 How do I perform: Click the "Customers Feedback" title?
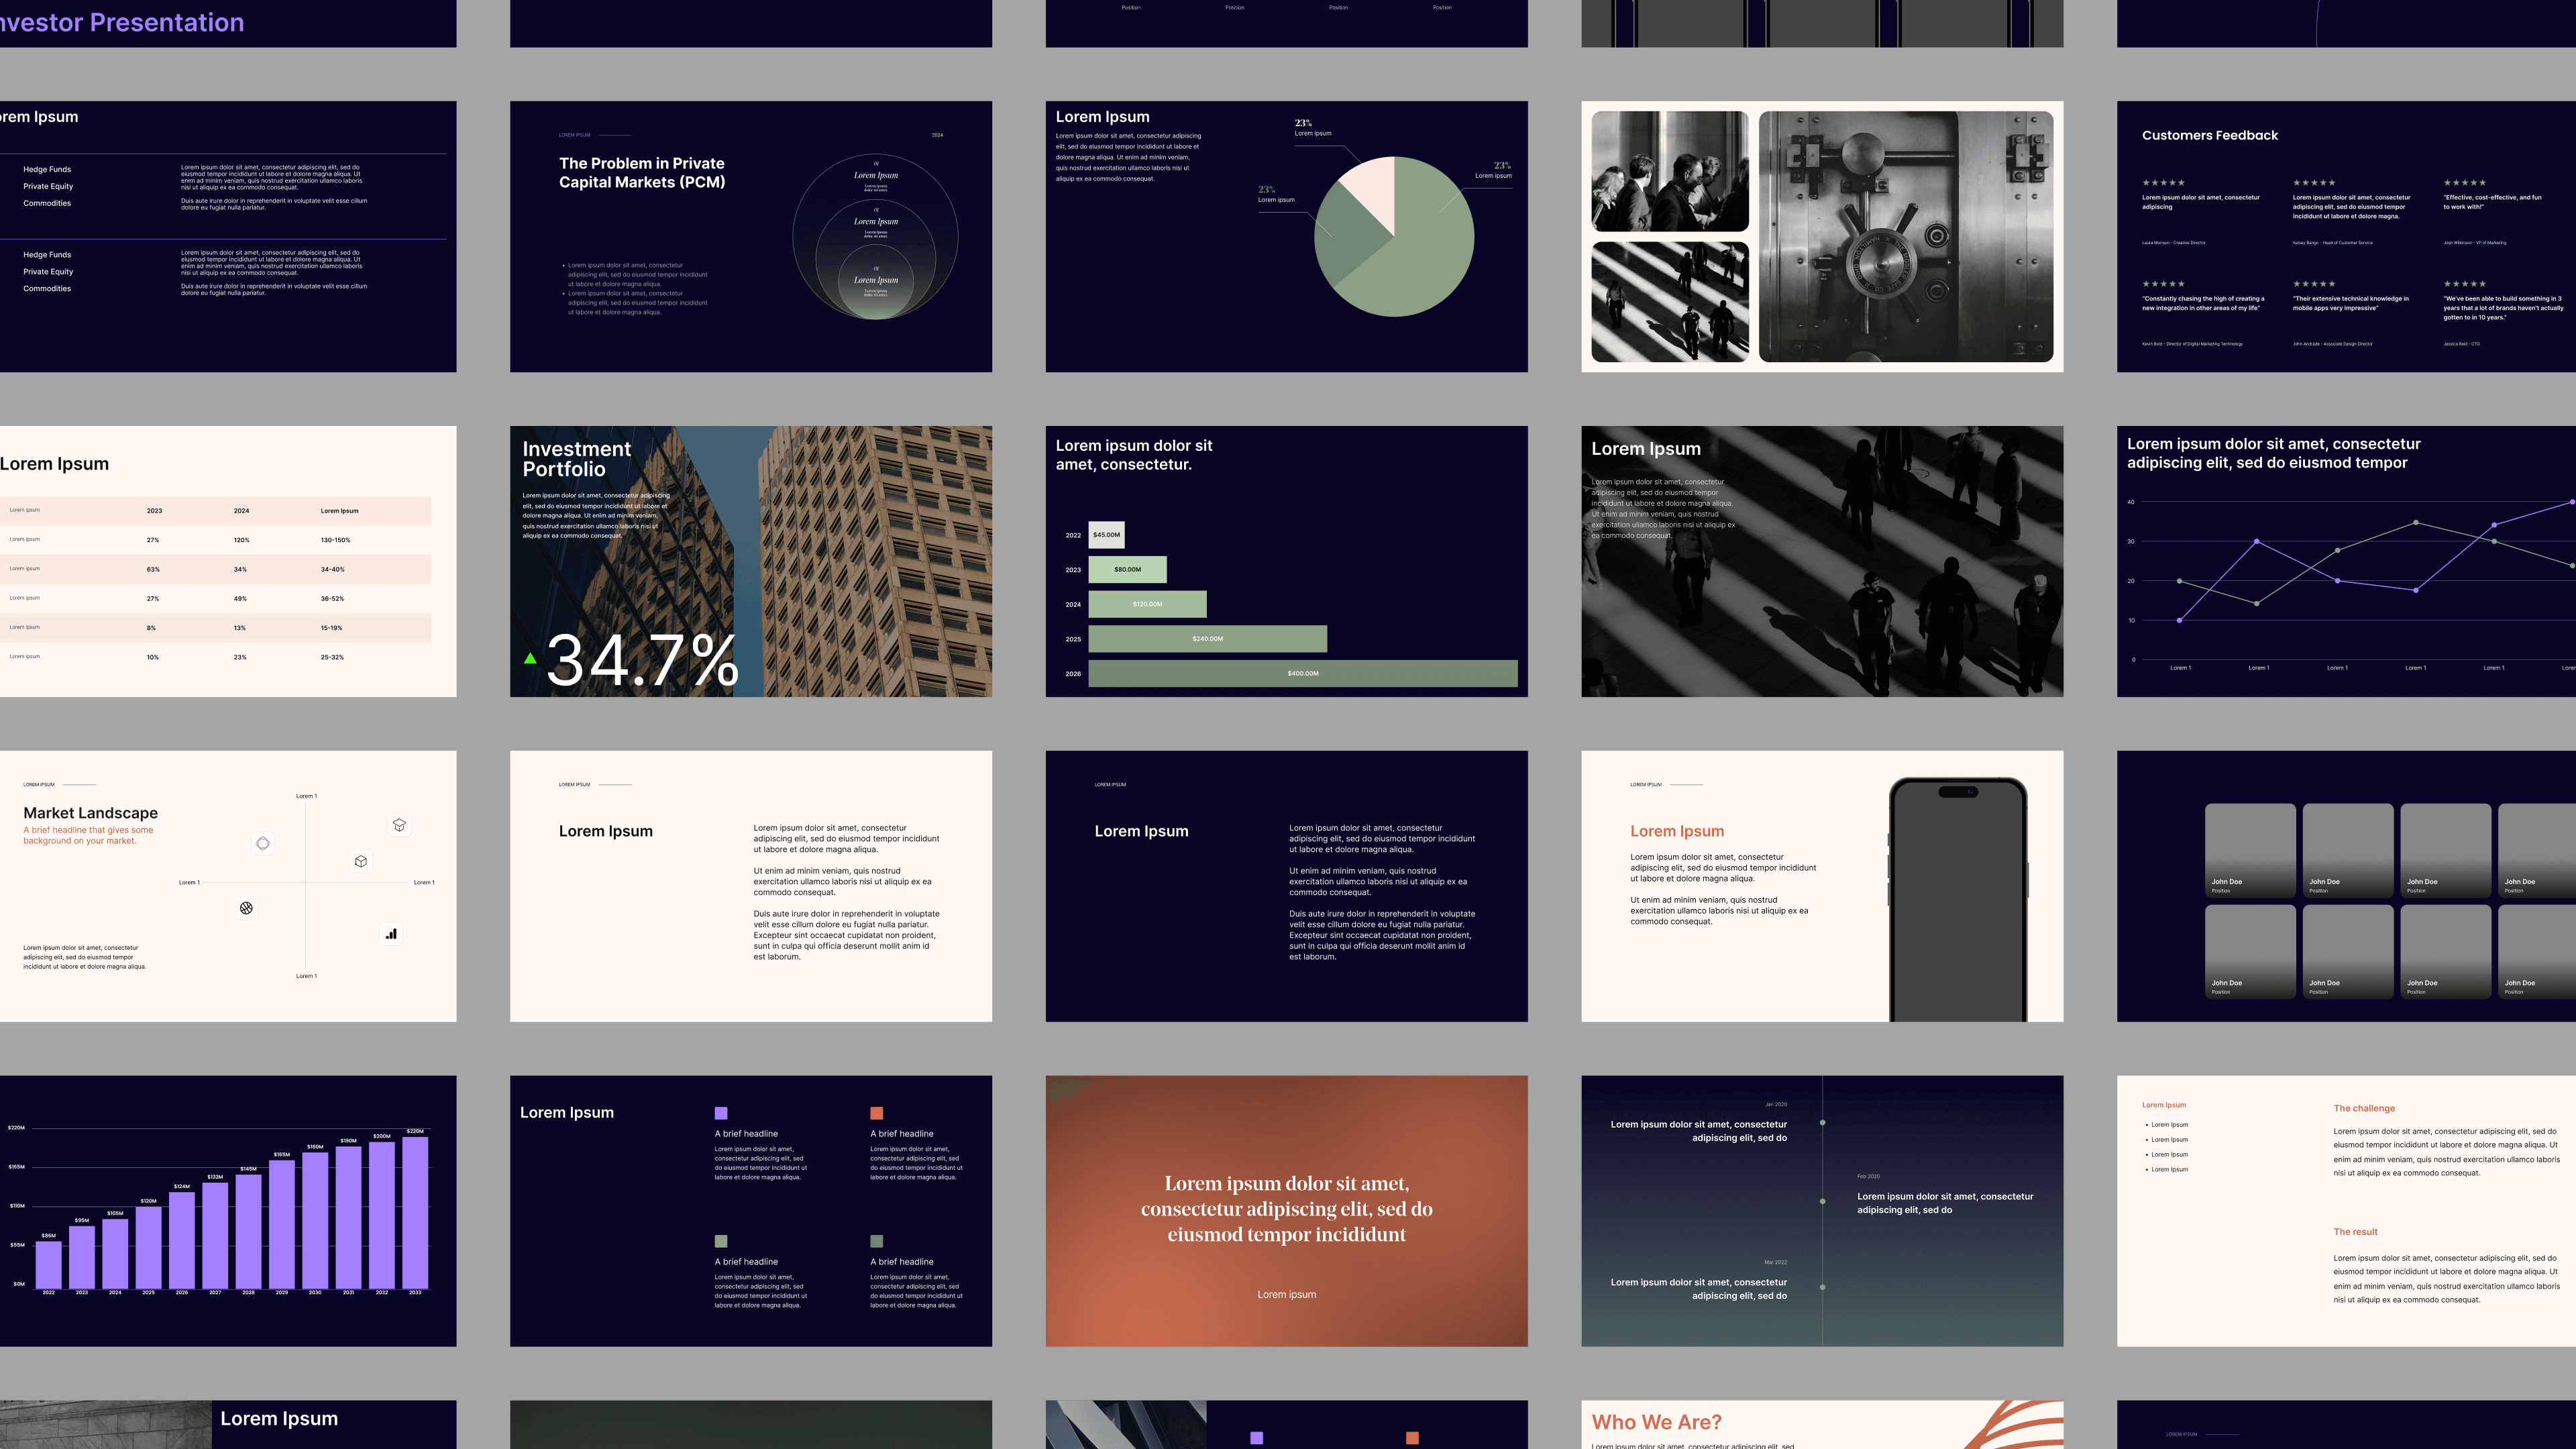(2209, 135)
